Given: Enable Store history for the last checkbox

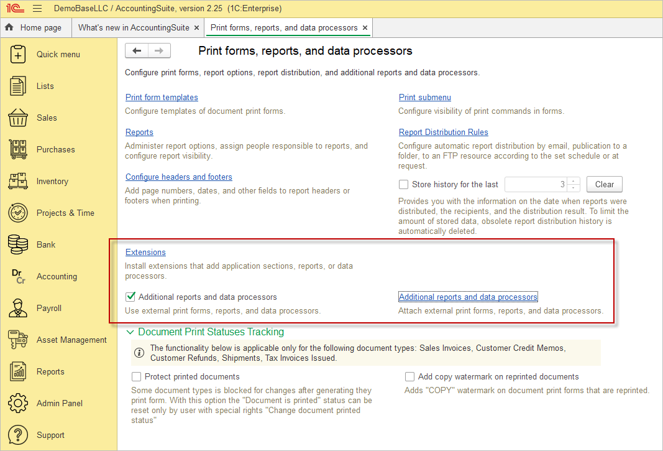Looking at the screenshot, I should pyautogui.click(x=403, y=184).
